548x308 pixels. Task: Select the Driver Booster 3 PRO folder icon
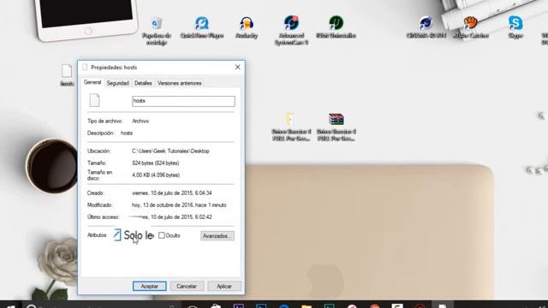tap(291, 127)
